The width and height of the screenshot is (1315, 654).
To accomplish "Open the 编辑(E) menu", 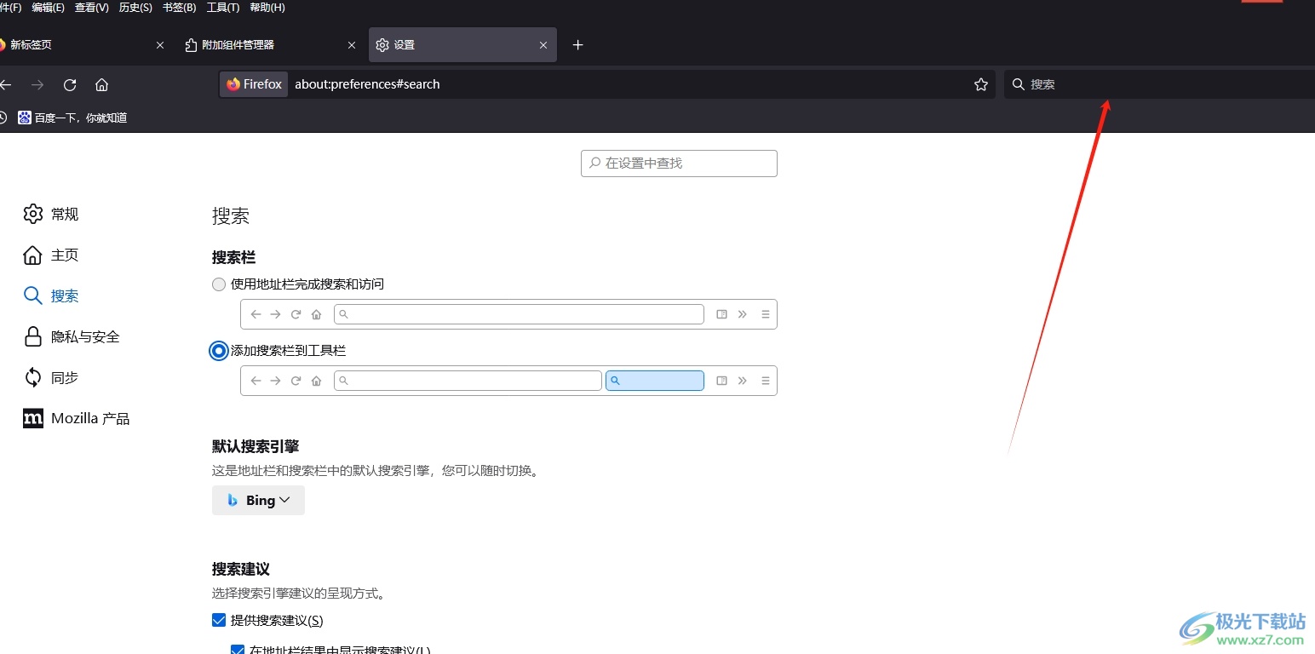I will [49, 8].
